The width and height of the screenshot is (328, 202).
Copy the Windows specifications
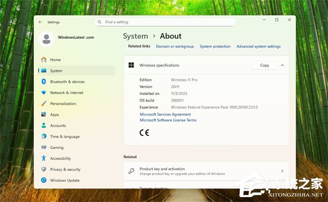(265, 66)
